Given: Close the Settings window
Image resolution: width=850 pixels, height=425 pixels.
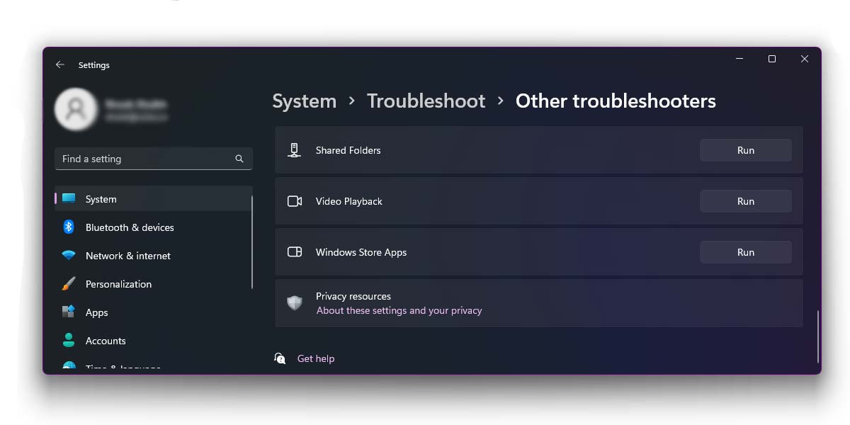Looking at the screenshot, I should pos(805,59).
